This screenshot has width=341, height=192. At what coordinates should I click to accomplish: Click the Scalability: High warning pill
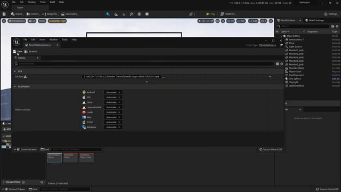(x=57, y=21)
